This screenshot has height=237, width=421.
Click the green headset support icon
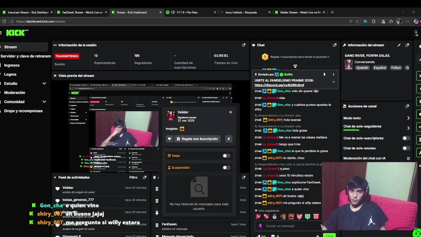point(417,234)
